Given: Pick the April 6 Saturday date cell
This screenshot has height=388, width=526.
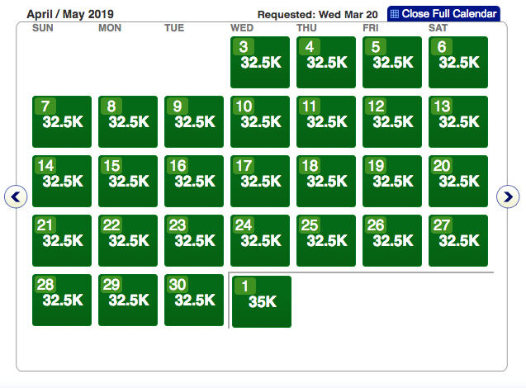Looking at the screenshot, I should 458,62.
